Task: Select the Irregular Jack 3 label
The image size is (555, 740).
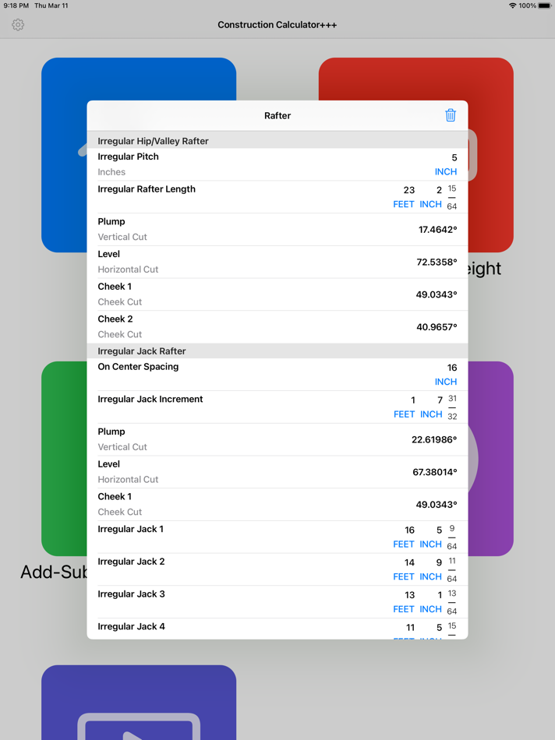Action: [x=131, y=594]
